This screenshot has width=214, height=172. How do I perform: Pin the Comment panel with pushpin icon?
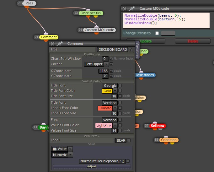[x=60, y=44]
